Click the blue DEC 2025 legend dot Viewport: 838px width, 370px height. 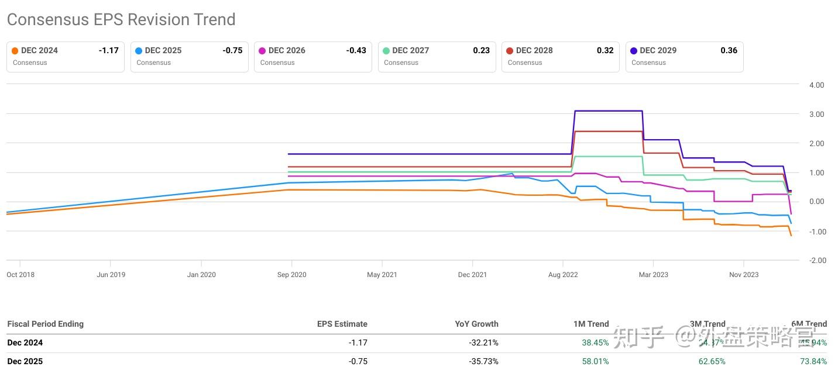(139, 51)
